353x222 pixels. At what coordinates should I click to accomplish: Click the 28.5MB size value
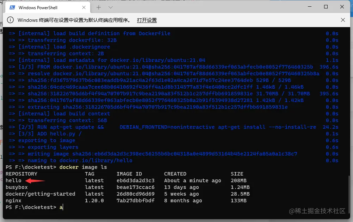point(240,194)
